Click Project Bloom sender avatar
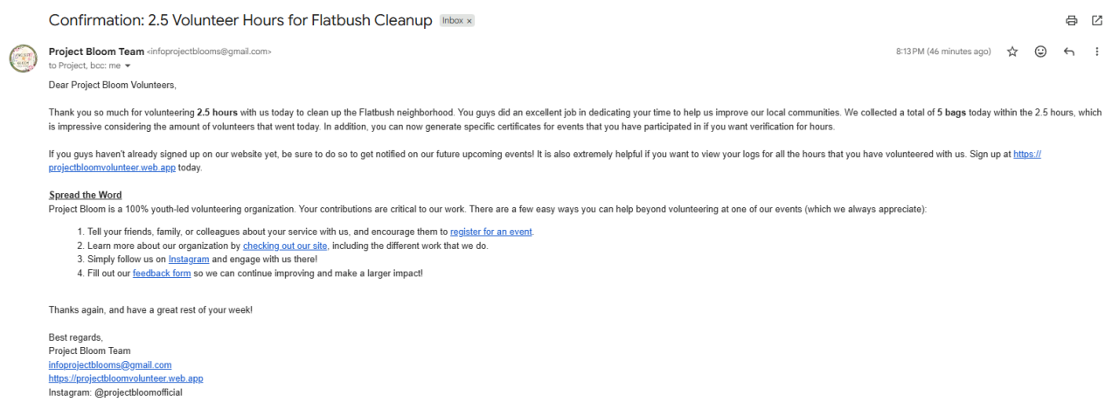The width and height of the screenshot is (1119, 409). pos(23,58)
